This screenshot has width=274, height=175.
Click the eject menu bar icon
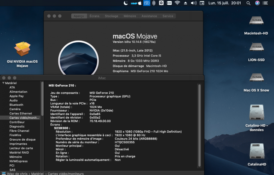(x=185, y=3)
